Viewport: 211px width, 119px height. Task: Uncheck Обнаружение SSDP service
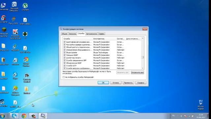tap(65, 63)
